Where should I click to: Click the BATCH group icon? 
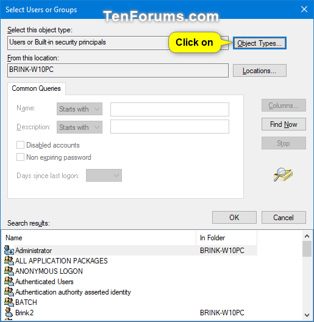(9, 302)
